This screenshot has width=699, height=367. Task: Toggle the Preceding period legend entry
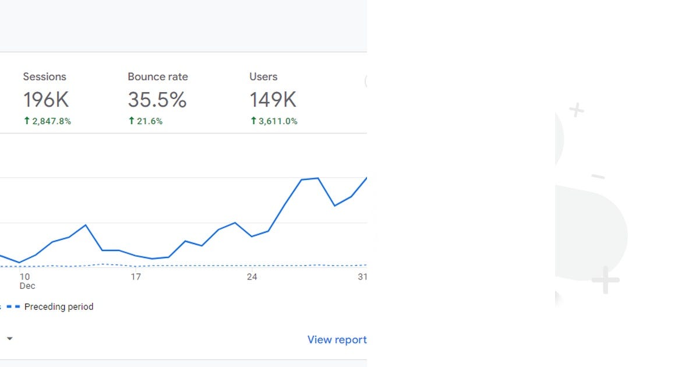[x=58, y=306]
